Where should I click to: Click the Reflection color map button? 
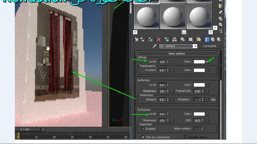(x=207, y=85)
